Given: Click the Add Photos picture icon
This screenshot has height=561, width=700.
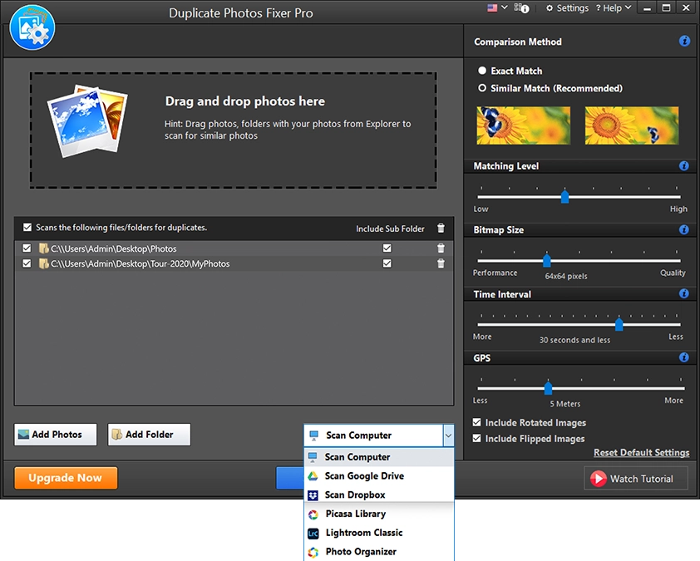Looking at the screenshot, I should (x=23, y=434).
